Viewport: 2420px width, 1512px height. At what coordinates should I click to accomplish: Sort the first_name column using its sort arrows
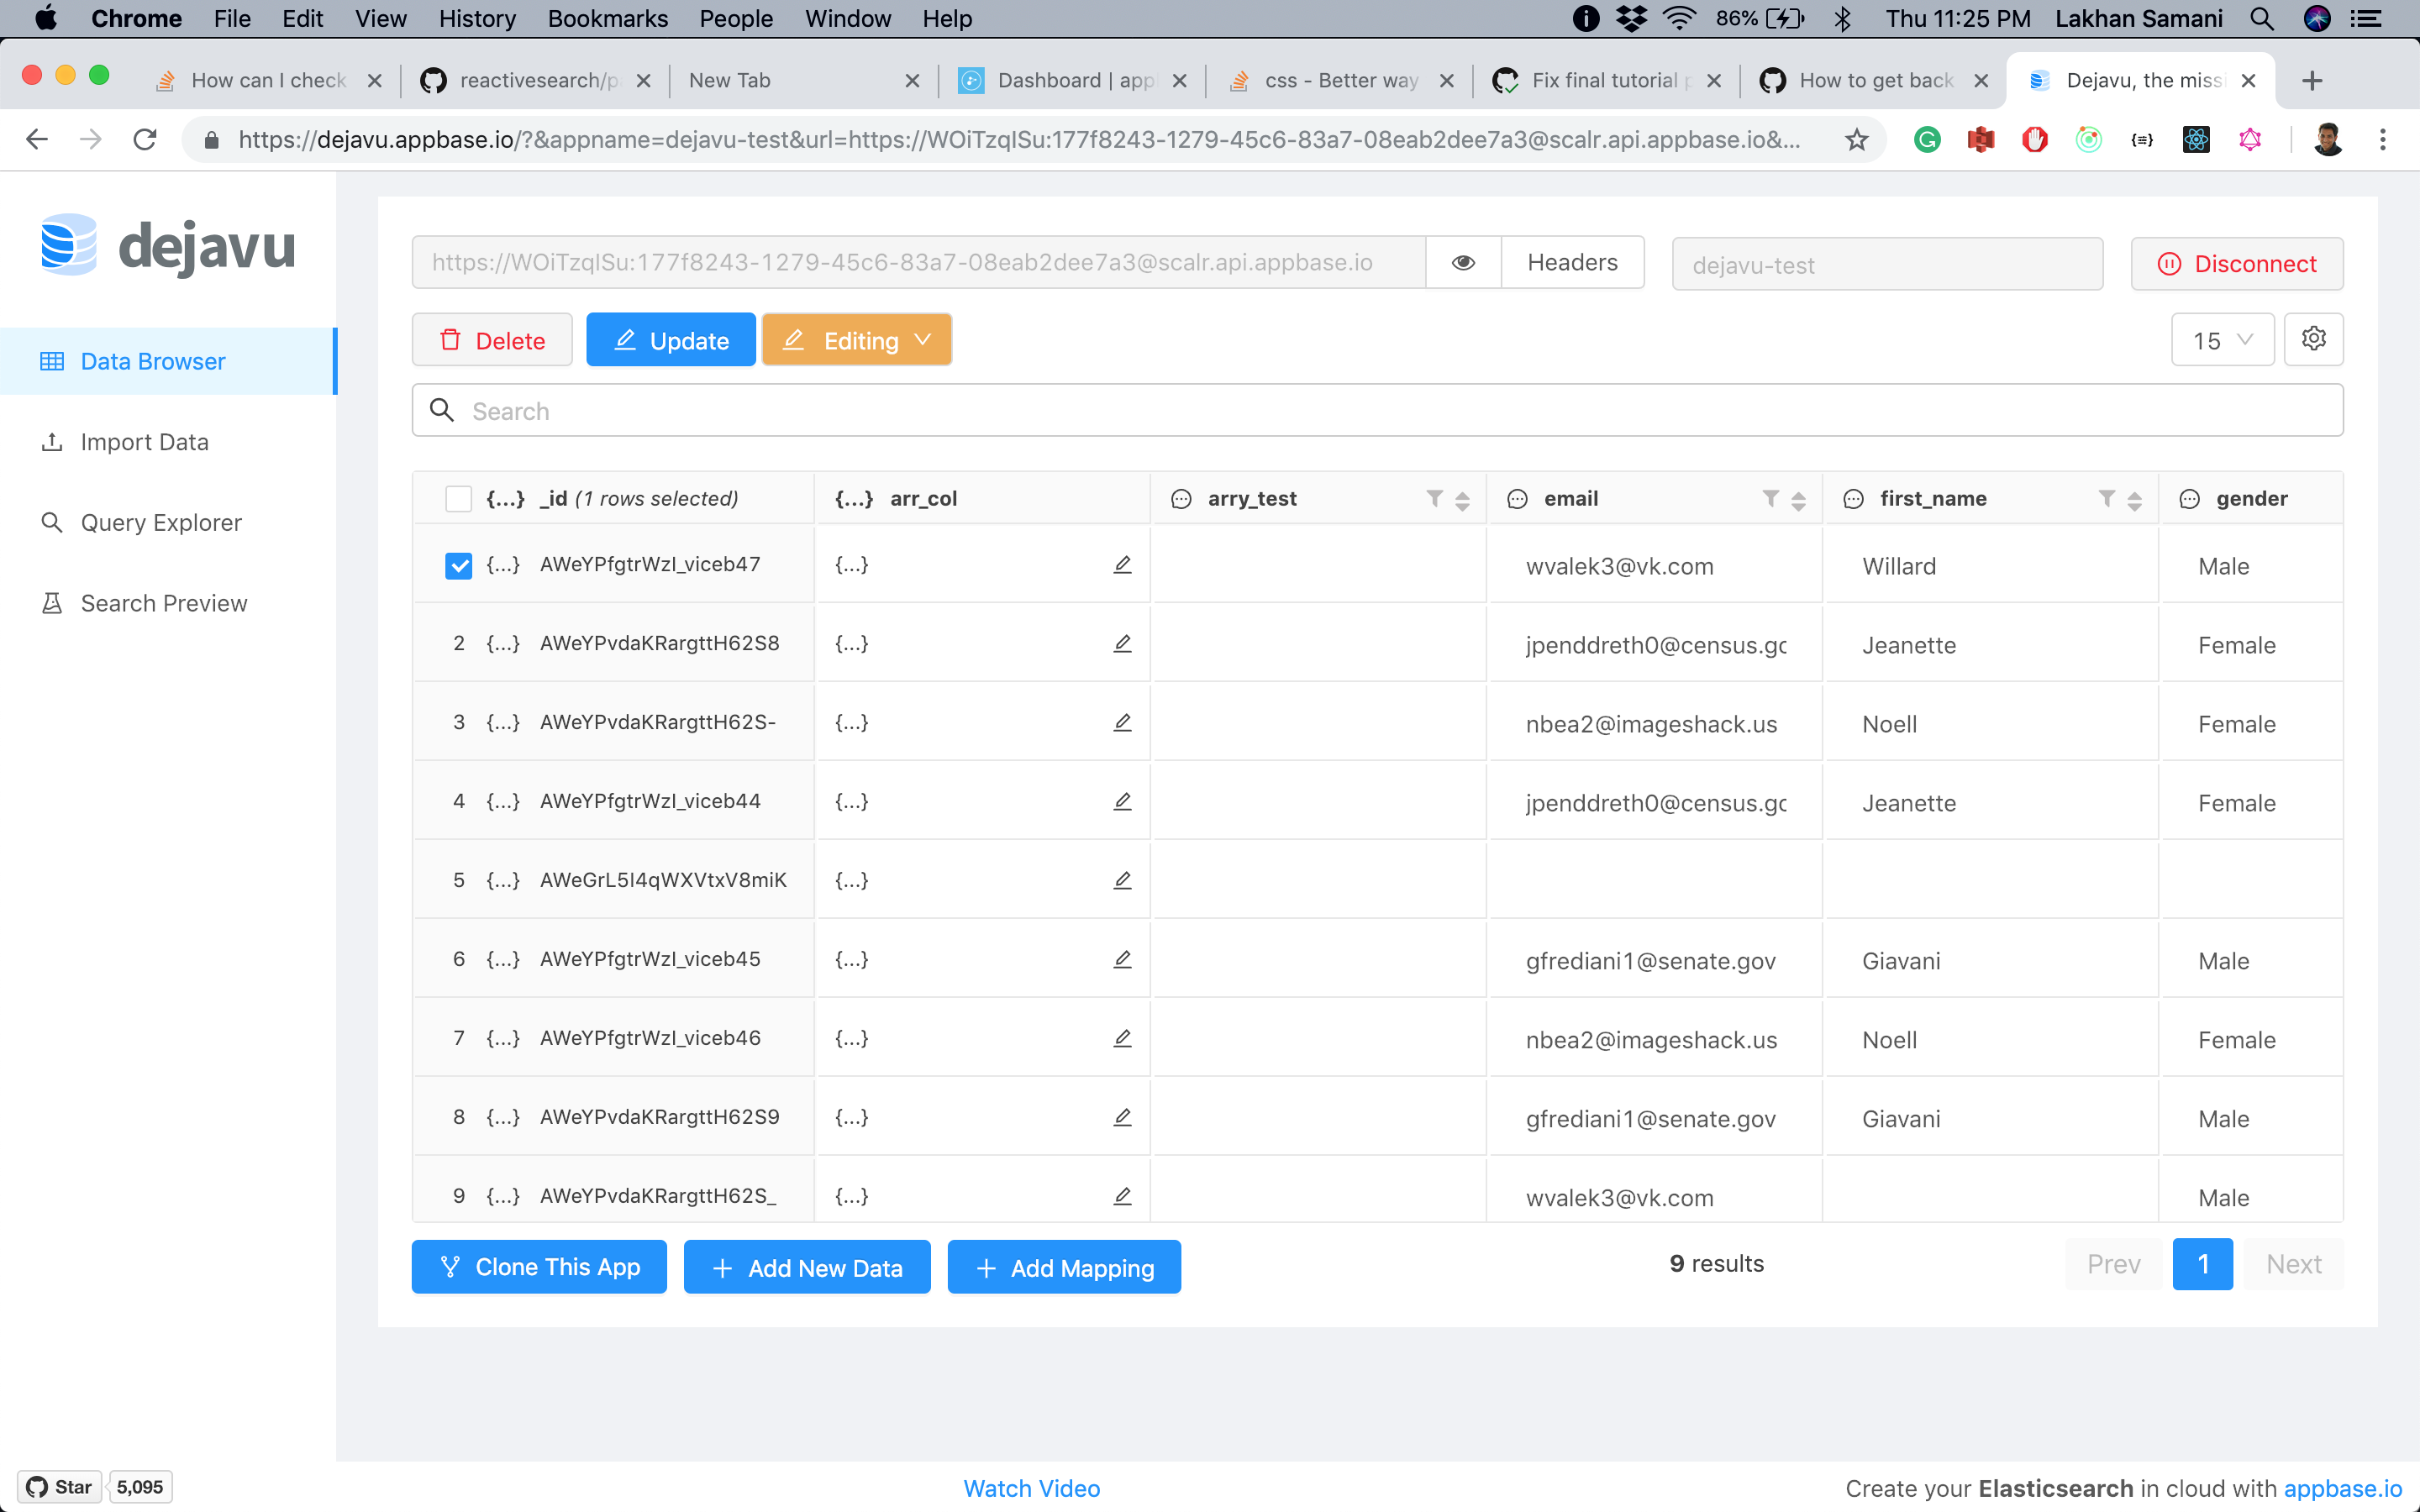tap(2134, 498)
